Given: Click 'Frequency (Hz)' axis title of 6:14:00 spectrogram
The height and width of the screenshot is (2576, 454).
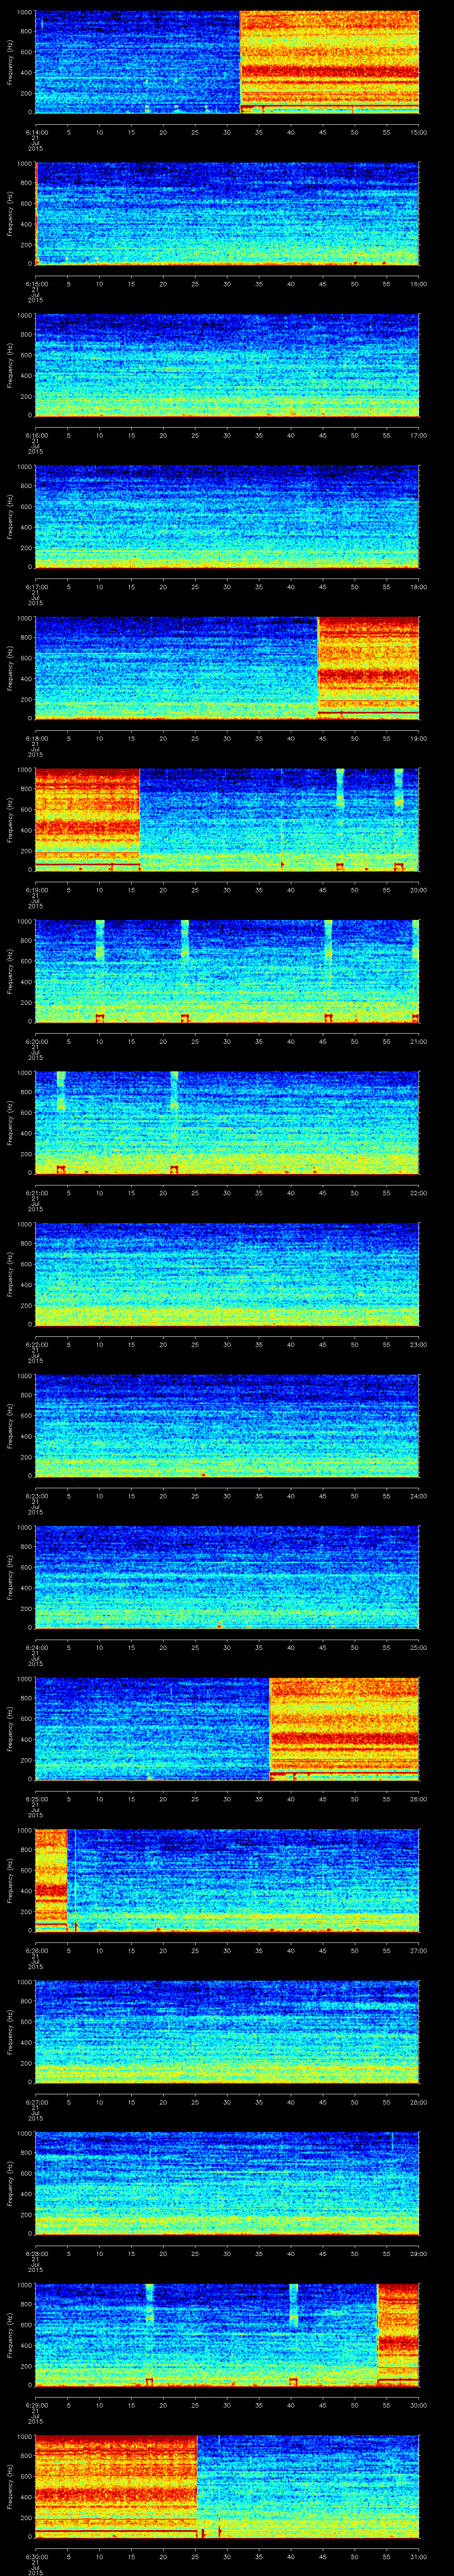Looking at the screenshot, I should 10,62.
